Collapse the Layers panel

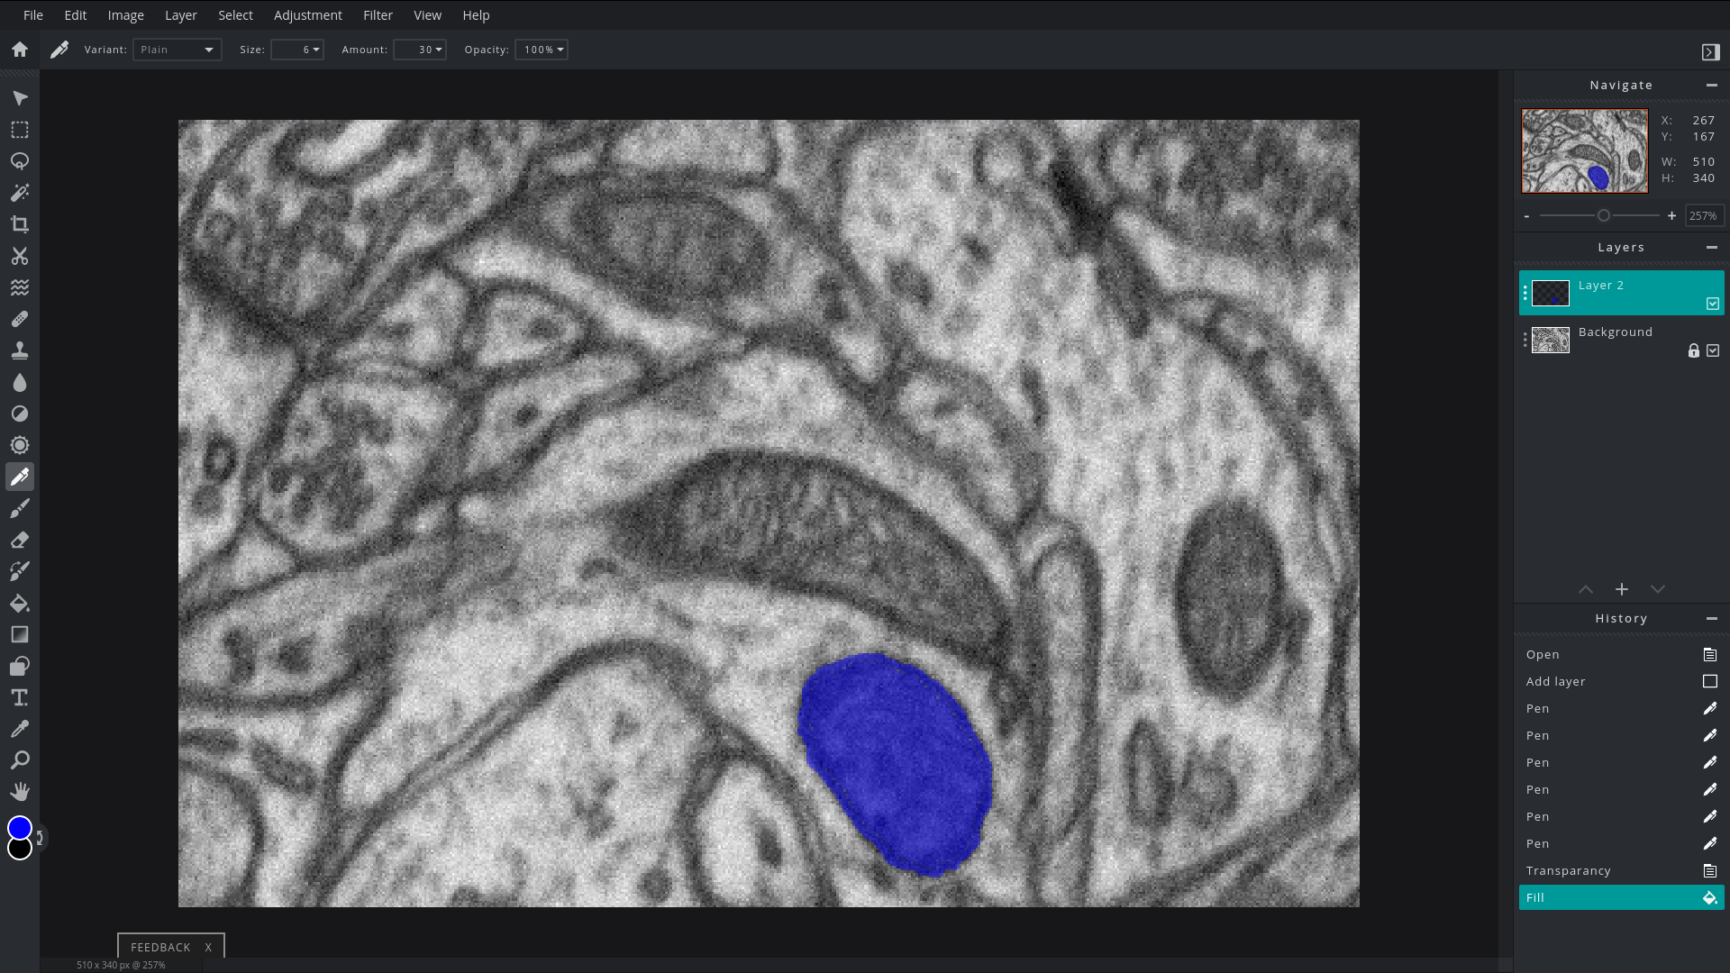click(1711, 247)
